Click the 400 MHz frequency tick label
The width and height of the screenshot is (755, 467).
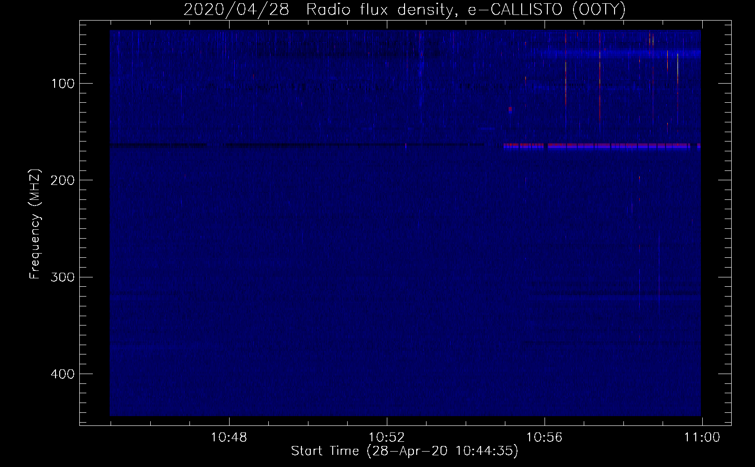(62, 374)
